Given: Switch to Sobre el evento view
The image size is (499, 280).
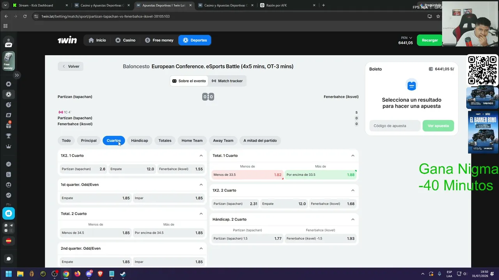Looking at the screenshot, I should 189,81.
